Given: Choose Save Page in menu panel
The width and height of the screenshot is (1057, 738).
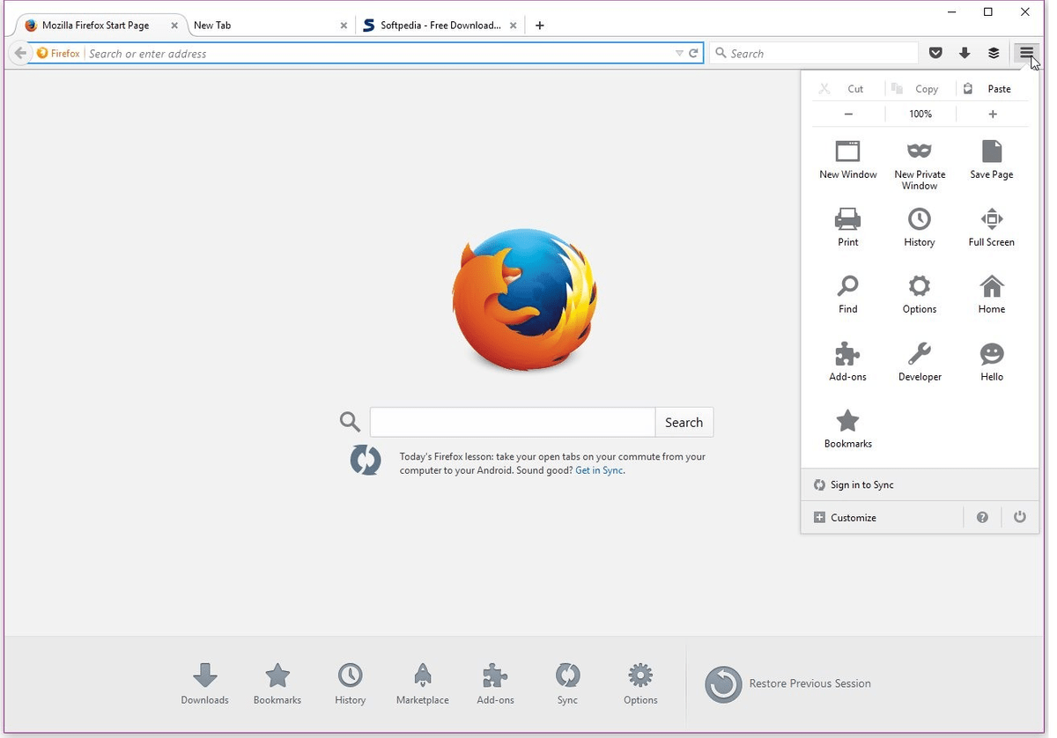Looking at the screenshot, I should 992,159.
